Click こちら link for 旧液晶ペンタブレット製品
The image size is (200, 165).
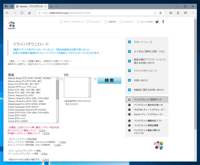(x=47, y=133)
